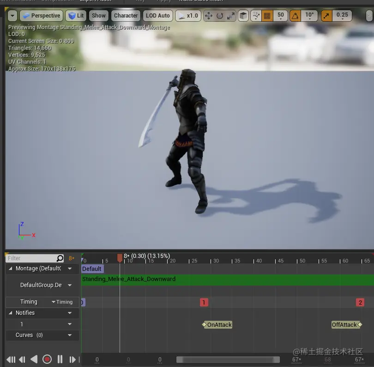Click the red playhead scrub handle
This screenshot has height=367, width=374.
pos(120,258)
